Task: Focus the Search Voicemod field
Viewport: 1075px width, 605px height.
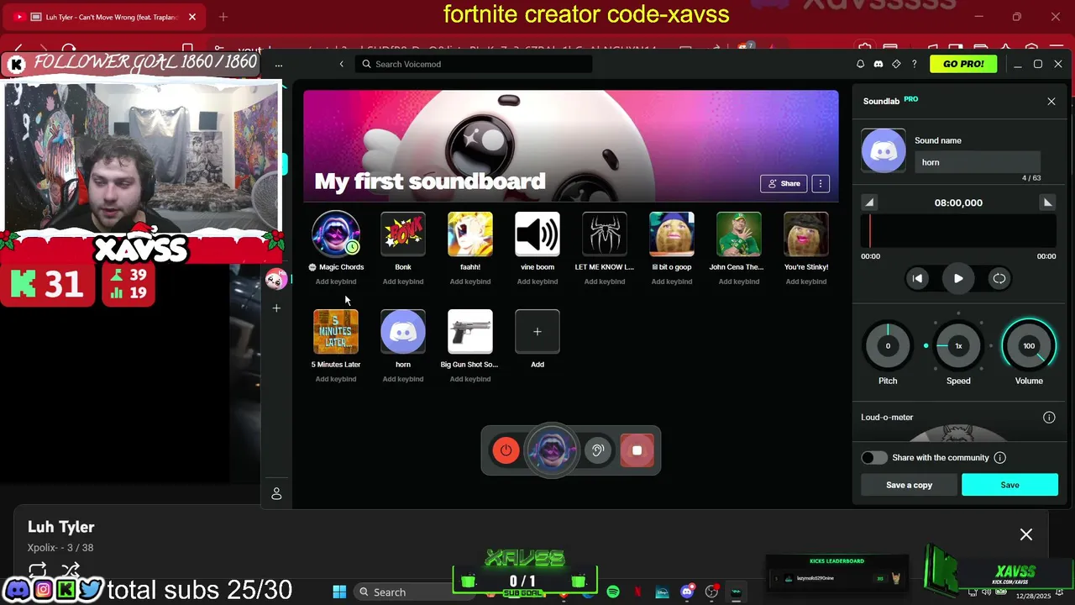Action: coord(473,64)
